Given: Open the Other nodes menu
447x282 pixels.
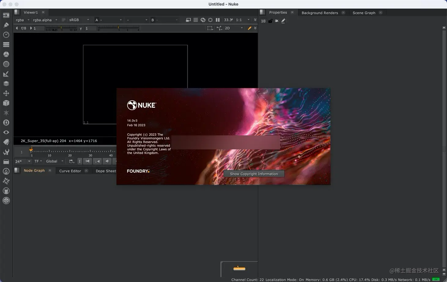Looking at the screenshot, I should click(6, 162).
